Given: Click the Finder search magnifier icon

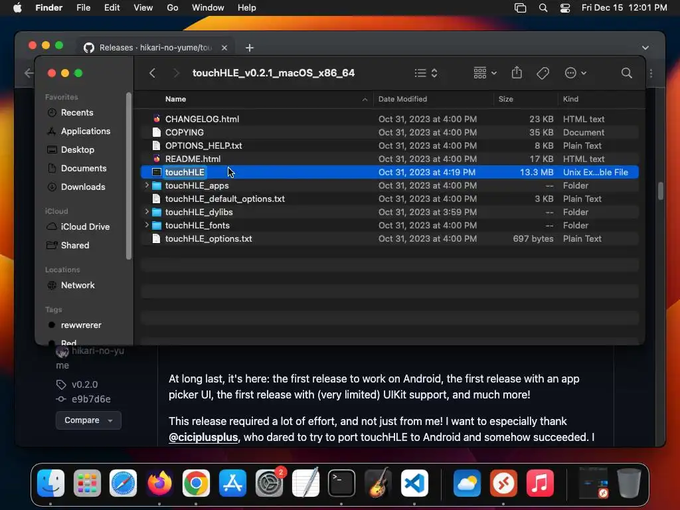Looking at the screenshot, I should (x=626, y=73).
